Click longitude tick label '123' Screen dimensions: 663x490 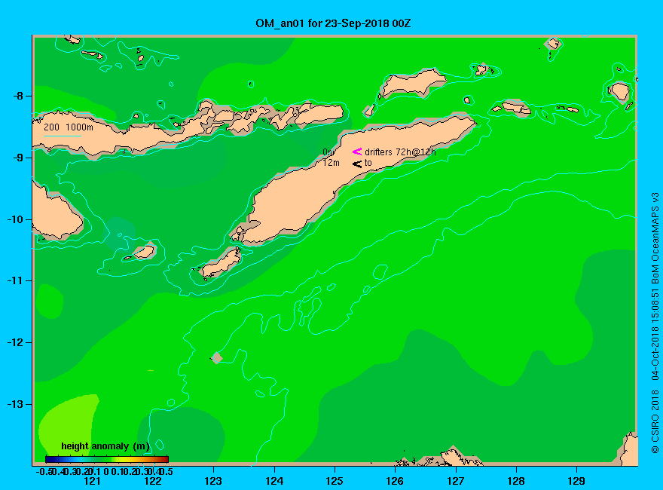point(213,481)
